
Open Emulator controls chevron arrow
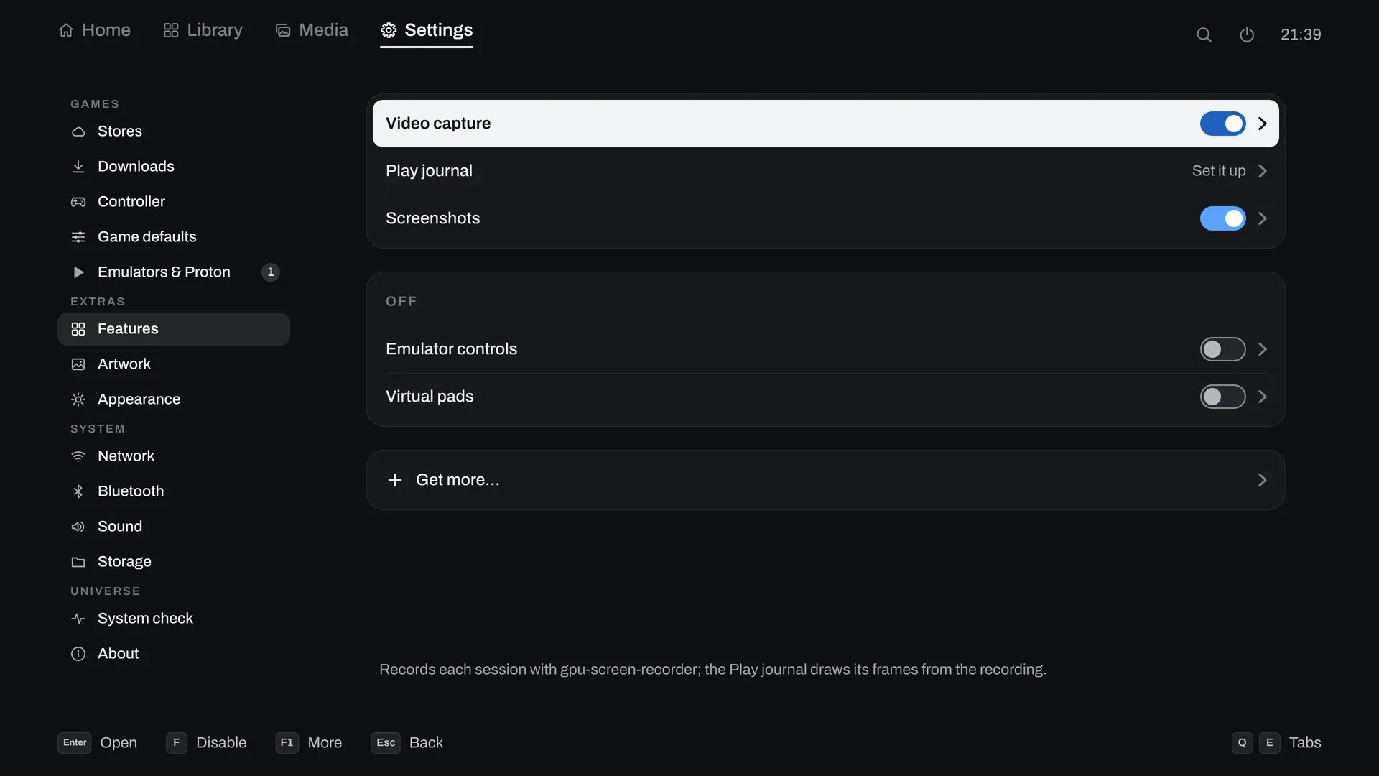pyautogui.click(x=1263, y=349)
